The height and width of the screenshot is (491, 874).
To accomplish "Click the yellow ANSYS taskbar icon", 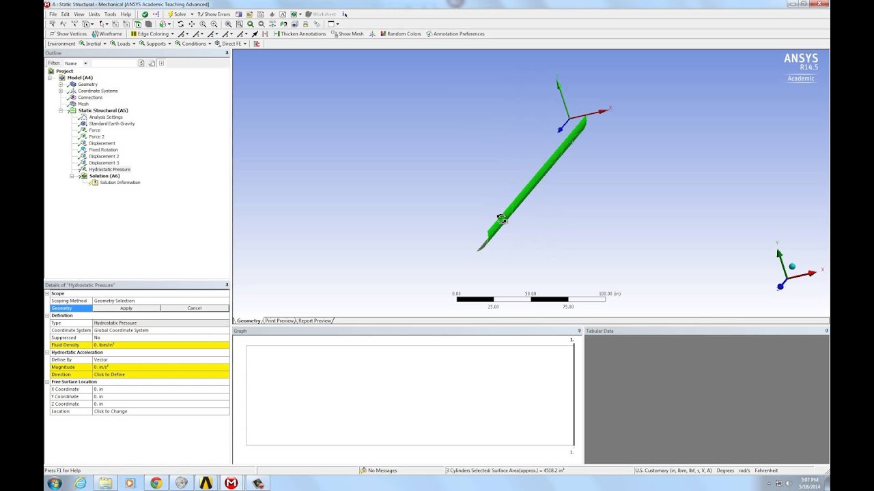I will click(x=206, y=483).
